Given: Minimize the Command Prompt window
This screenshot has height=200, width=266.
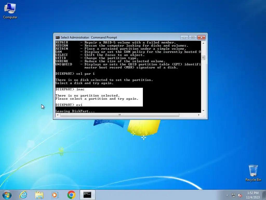Looking at the screenshot, I should 184,37.
